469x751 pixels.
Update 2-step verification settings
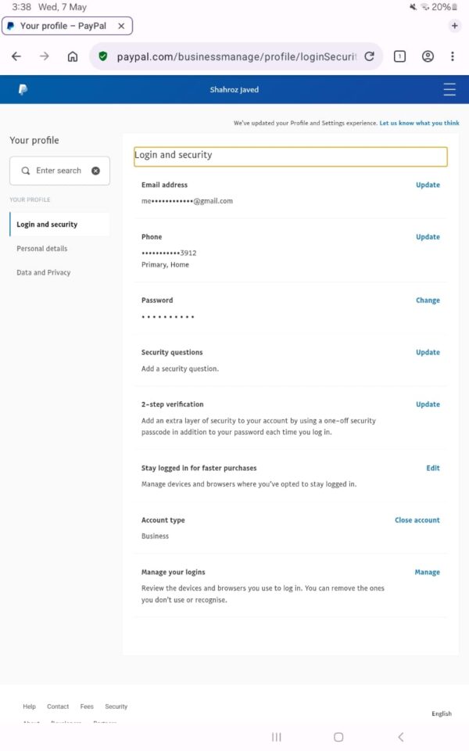[428, 404]
